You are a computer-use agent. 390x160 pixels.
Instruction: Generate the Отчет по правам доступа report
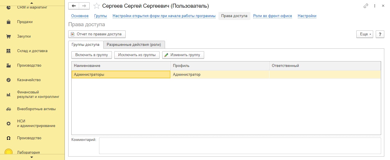[97, 34]
